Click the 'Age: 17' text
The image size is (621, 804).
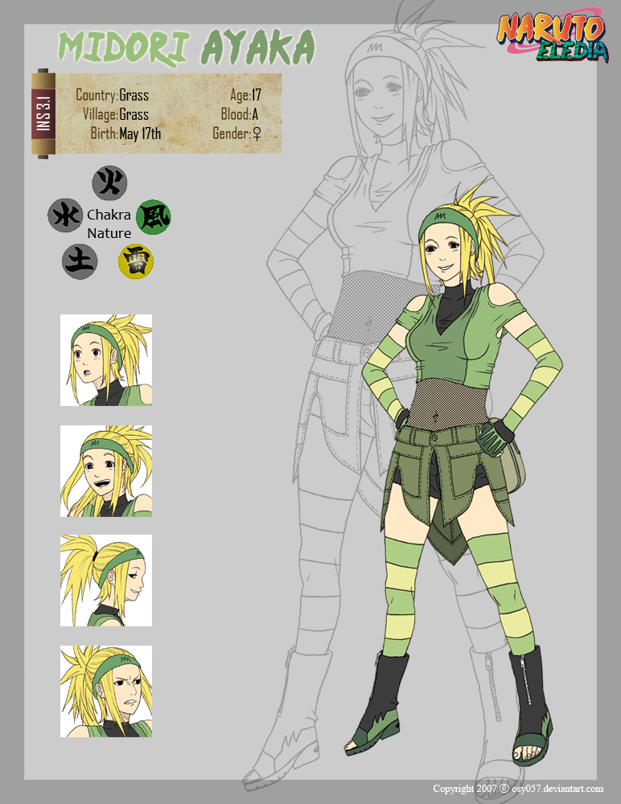(x=245, y=95)
